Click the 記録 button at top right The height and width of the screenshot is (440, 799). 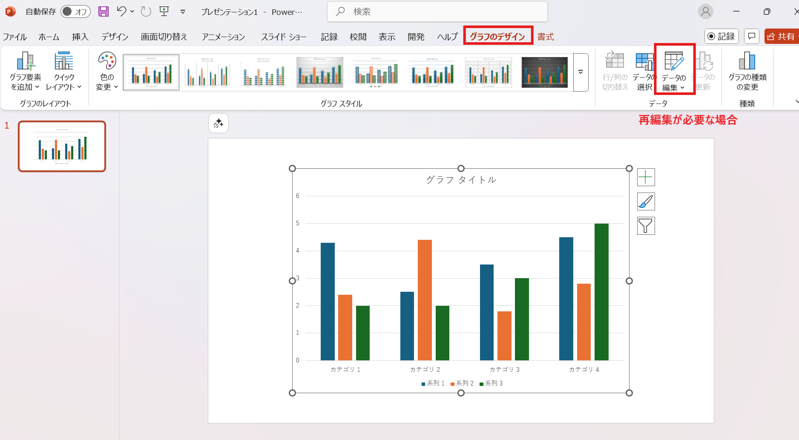pos(721,37)
